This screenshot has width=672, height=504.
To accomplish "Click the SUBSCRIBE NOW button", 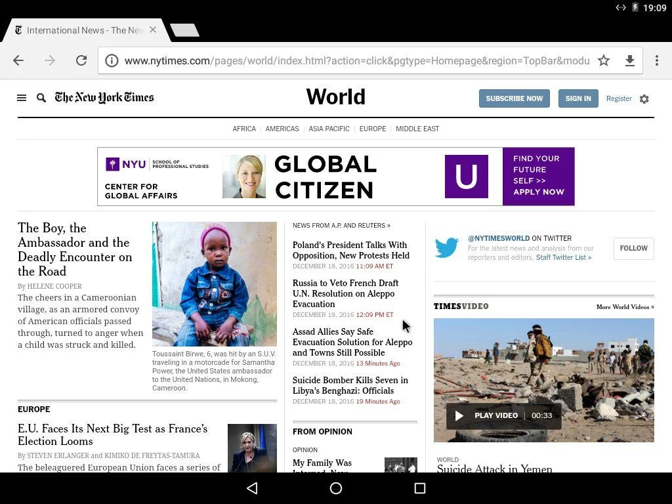I will click(514, 98).
